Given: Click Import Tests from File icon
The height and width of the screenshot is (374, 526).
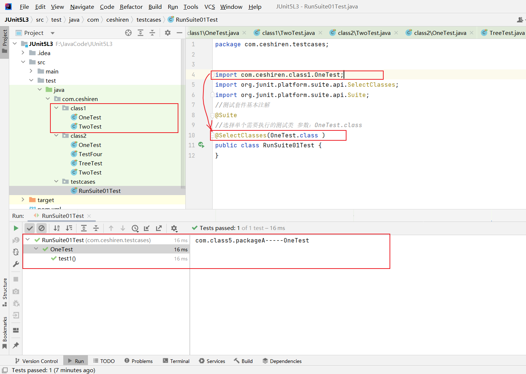Looking at the screenshot, I should pyautogui.click(x=147, y=228).
